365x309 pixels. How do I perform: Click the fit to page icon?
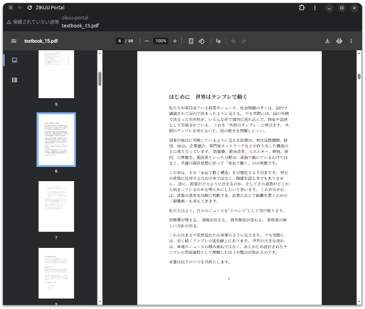click(191, 41)
